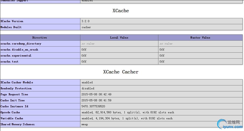This screenshot has width=244, height=131.
Task: Click the Local Value column header
Action: click(x=119, y=38)
